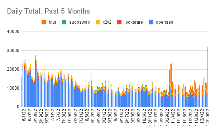Select the blur legend label

click(53, 22)
